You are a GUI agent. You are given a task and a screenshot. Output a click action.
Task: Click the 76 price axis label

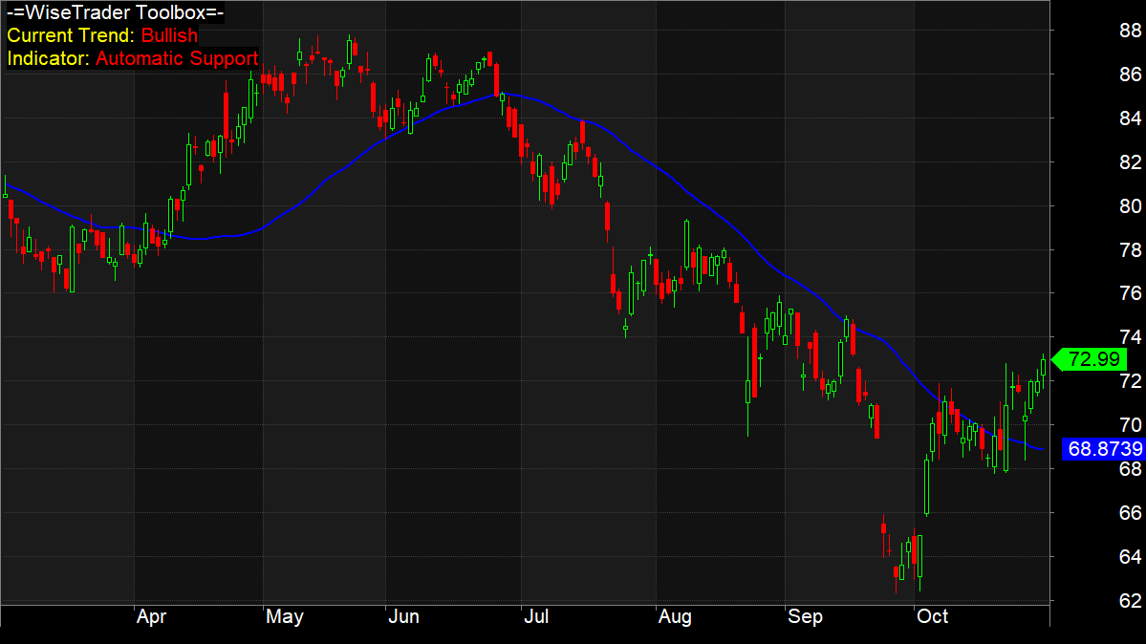point(1130,294)
